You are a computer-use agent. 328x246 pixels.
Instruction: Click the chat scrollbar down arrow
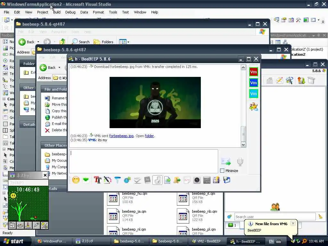[x=243, y=144]
